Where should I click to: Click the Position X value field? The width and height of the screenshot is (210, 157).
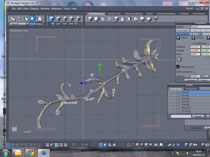[x=195, y=46]
